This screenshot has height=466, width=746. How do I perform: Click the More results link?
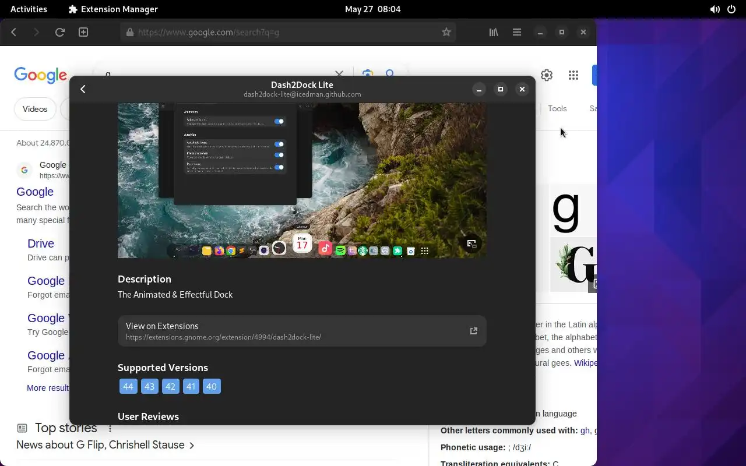coord(48,388)
